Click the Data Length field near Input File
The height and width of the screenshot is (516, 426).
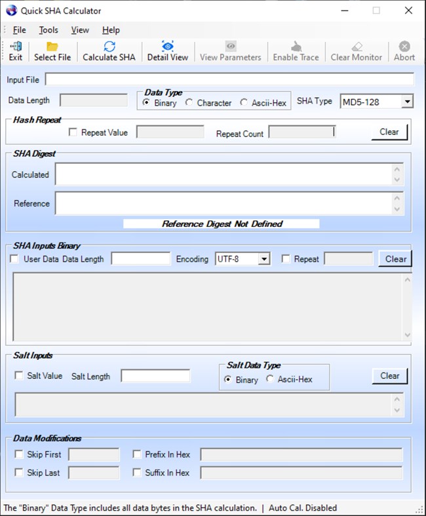coord(94,100)
